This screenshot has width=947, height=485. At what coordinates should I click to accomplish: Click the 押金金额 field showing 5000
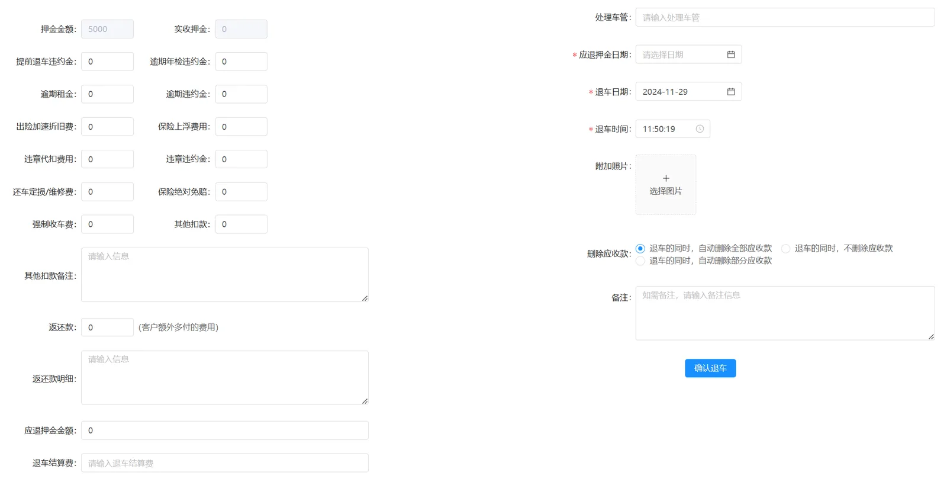(107, 29)
